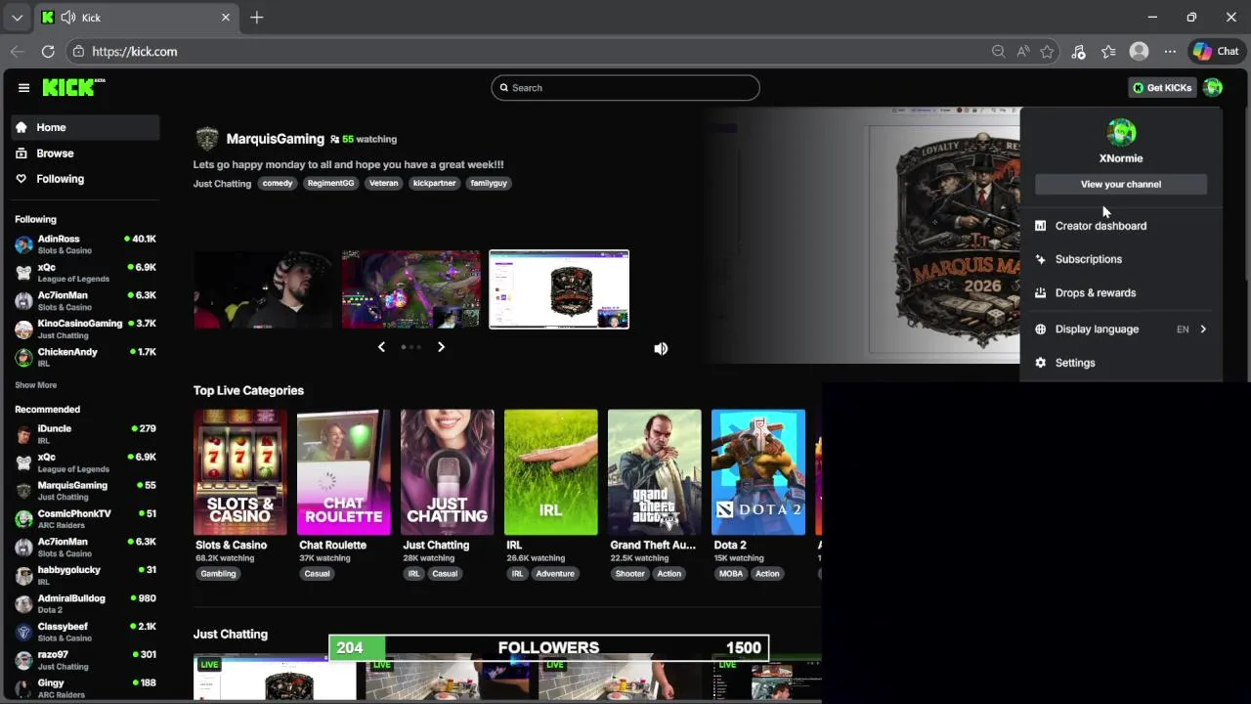Open browser zoom magnifier icon
Screen dimensions: 1251x704
pyautogui.click(x=998, y=52)
